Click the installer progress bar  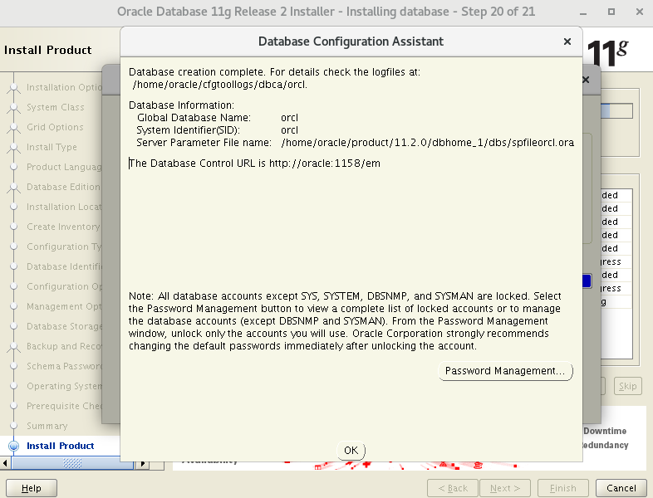coord(616,110)
